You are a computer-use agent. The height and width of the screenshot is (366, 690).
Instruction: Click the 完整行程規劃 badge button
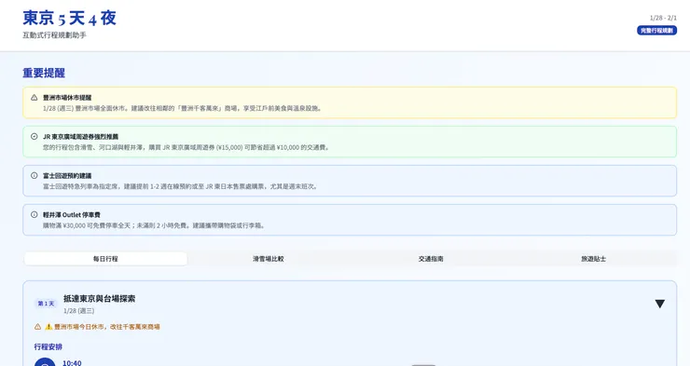coord(656,31)
